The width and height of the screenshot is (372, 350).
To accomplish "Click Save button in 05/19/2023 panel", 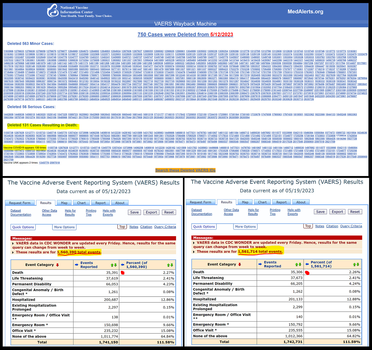I will (x=320, y=212).
